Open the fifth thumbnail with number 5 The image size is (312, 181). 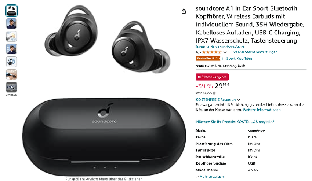coord(11,62)
